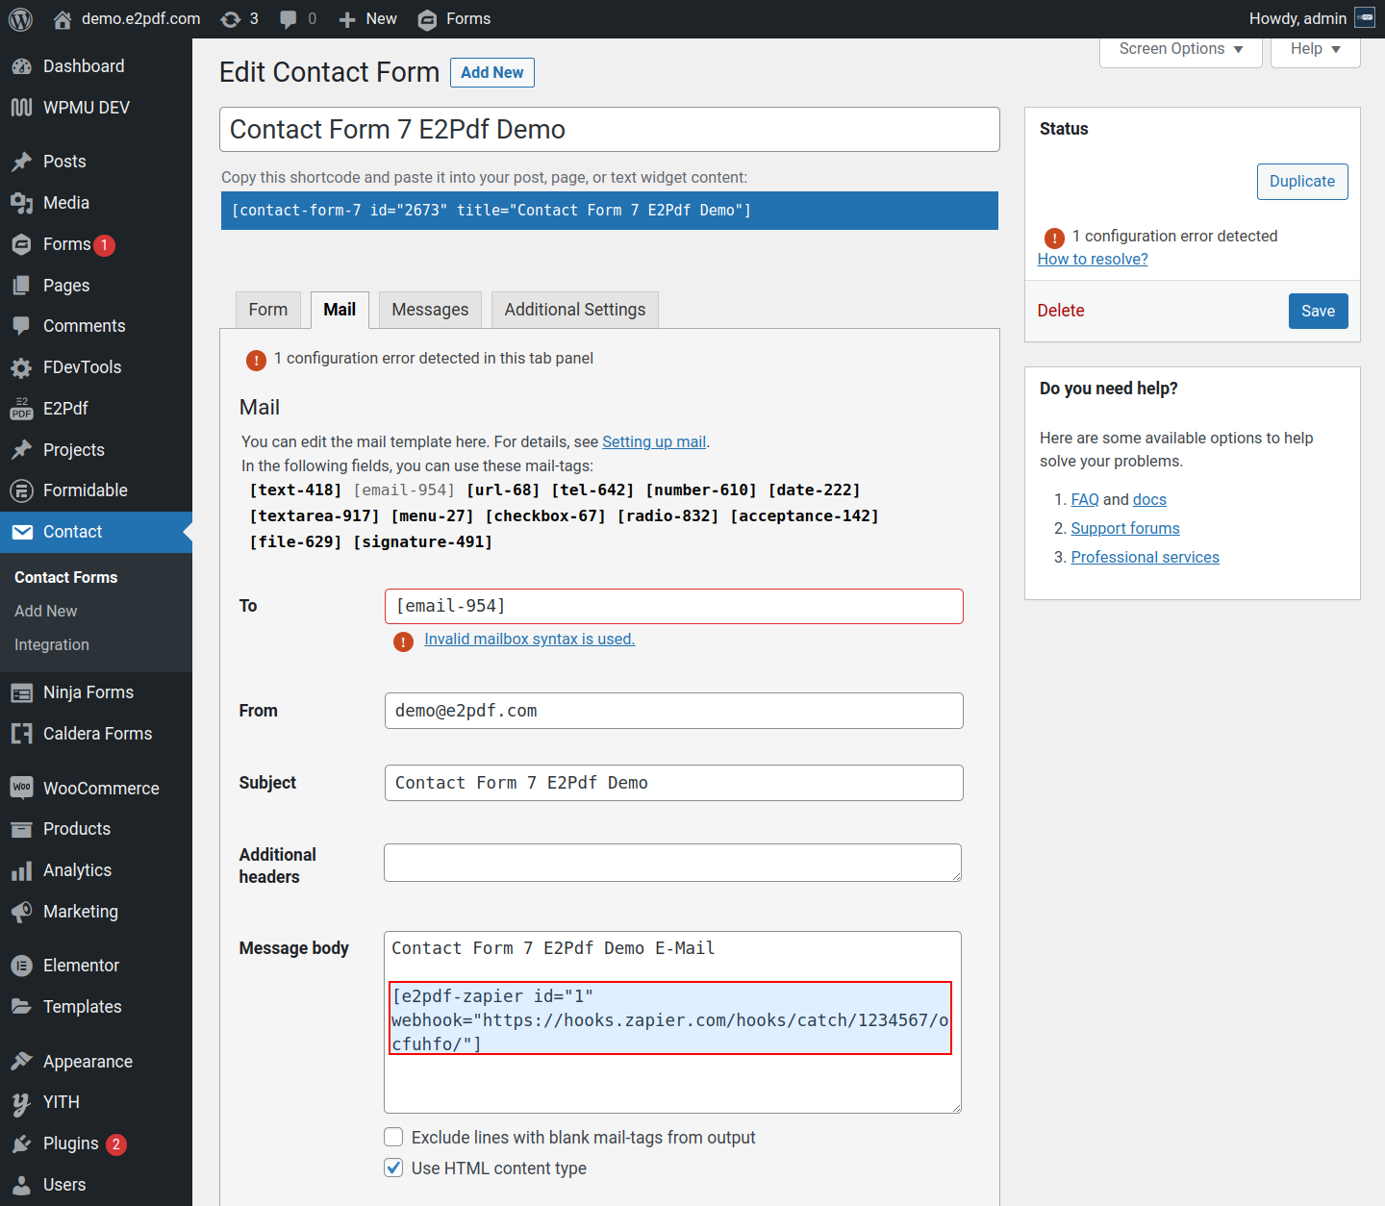1385x1206 pixels.
Task: Switch to the Messages tab
Action: coord(430,310)
